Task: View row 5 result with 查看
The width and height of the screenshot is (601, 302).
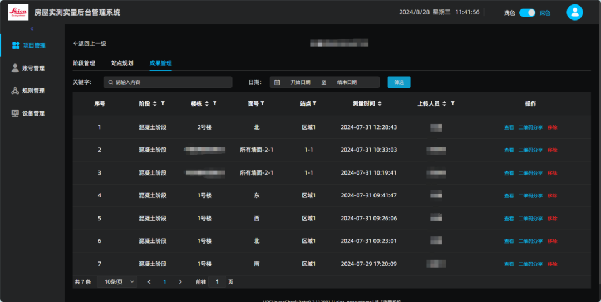Action: (x=509, y=219)
